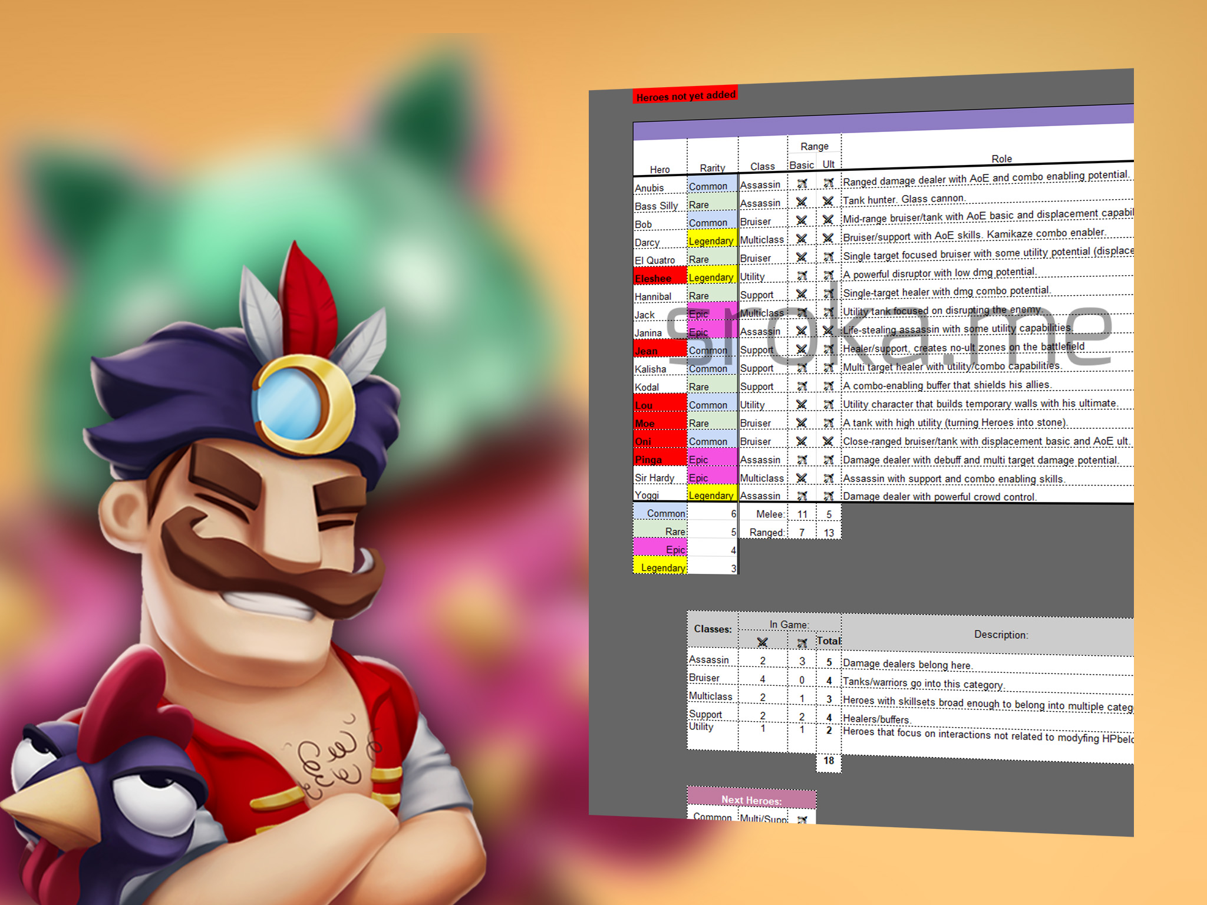
Task: Click the 'Next Heroes:' header cell
Action: pyautogui.click(x=751, y=800)
